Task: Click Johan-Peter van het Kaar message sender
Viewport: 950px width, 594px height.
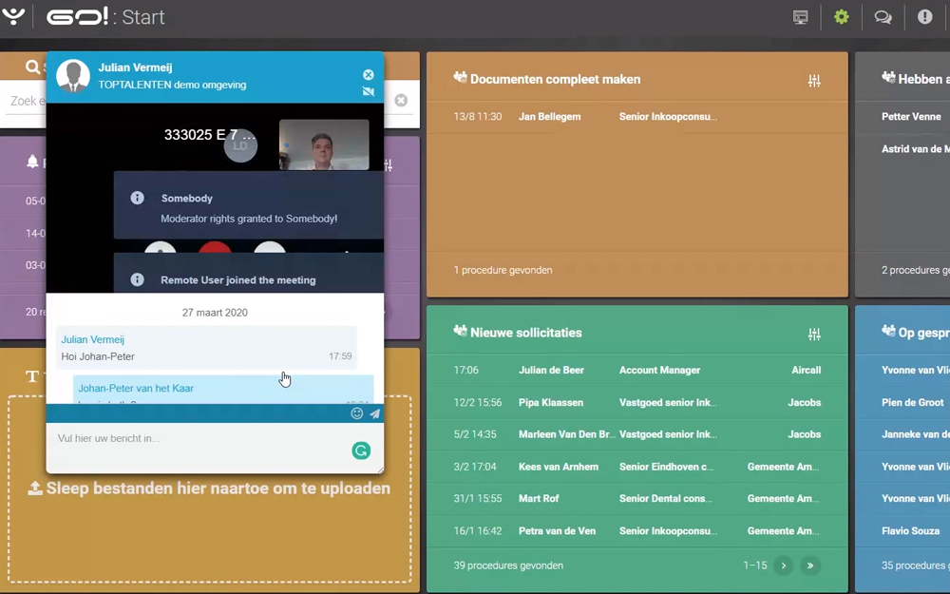Action: click(x=136, y=388)
